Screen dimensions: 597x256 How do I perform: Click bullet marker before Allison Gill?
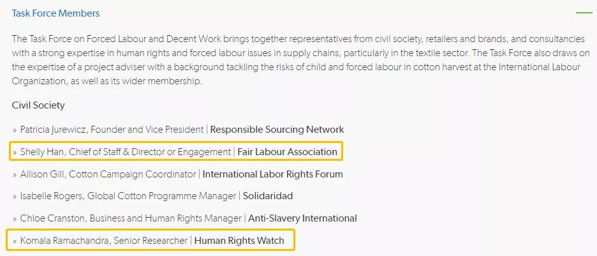pos(15,175)
